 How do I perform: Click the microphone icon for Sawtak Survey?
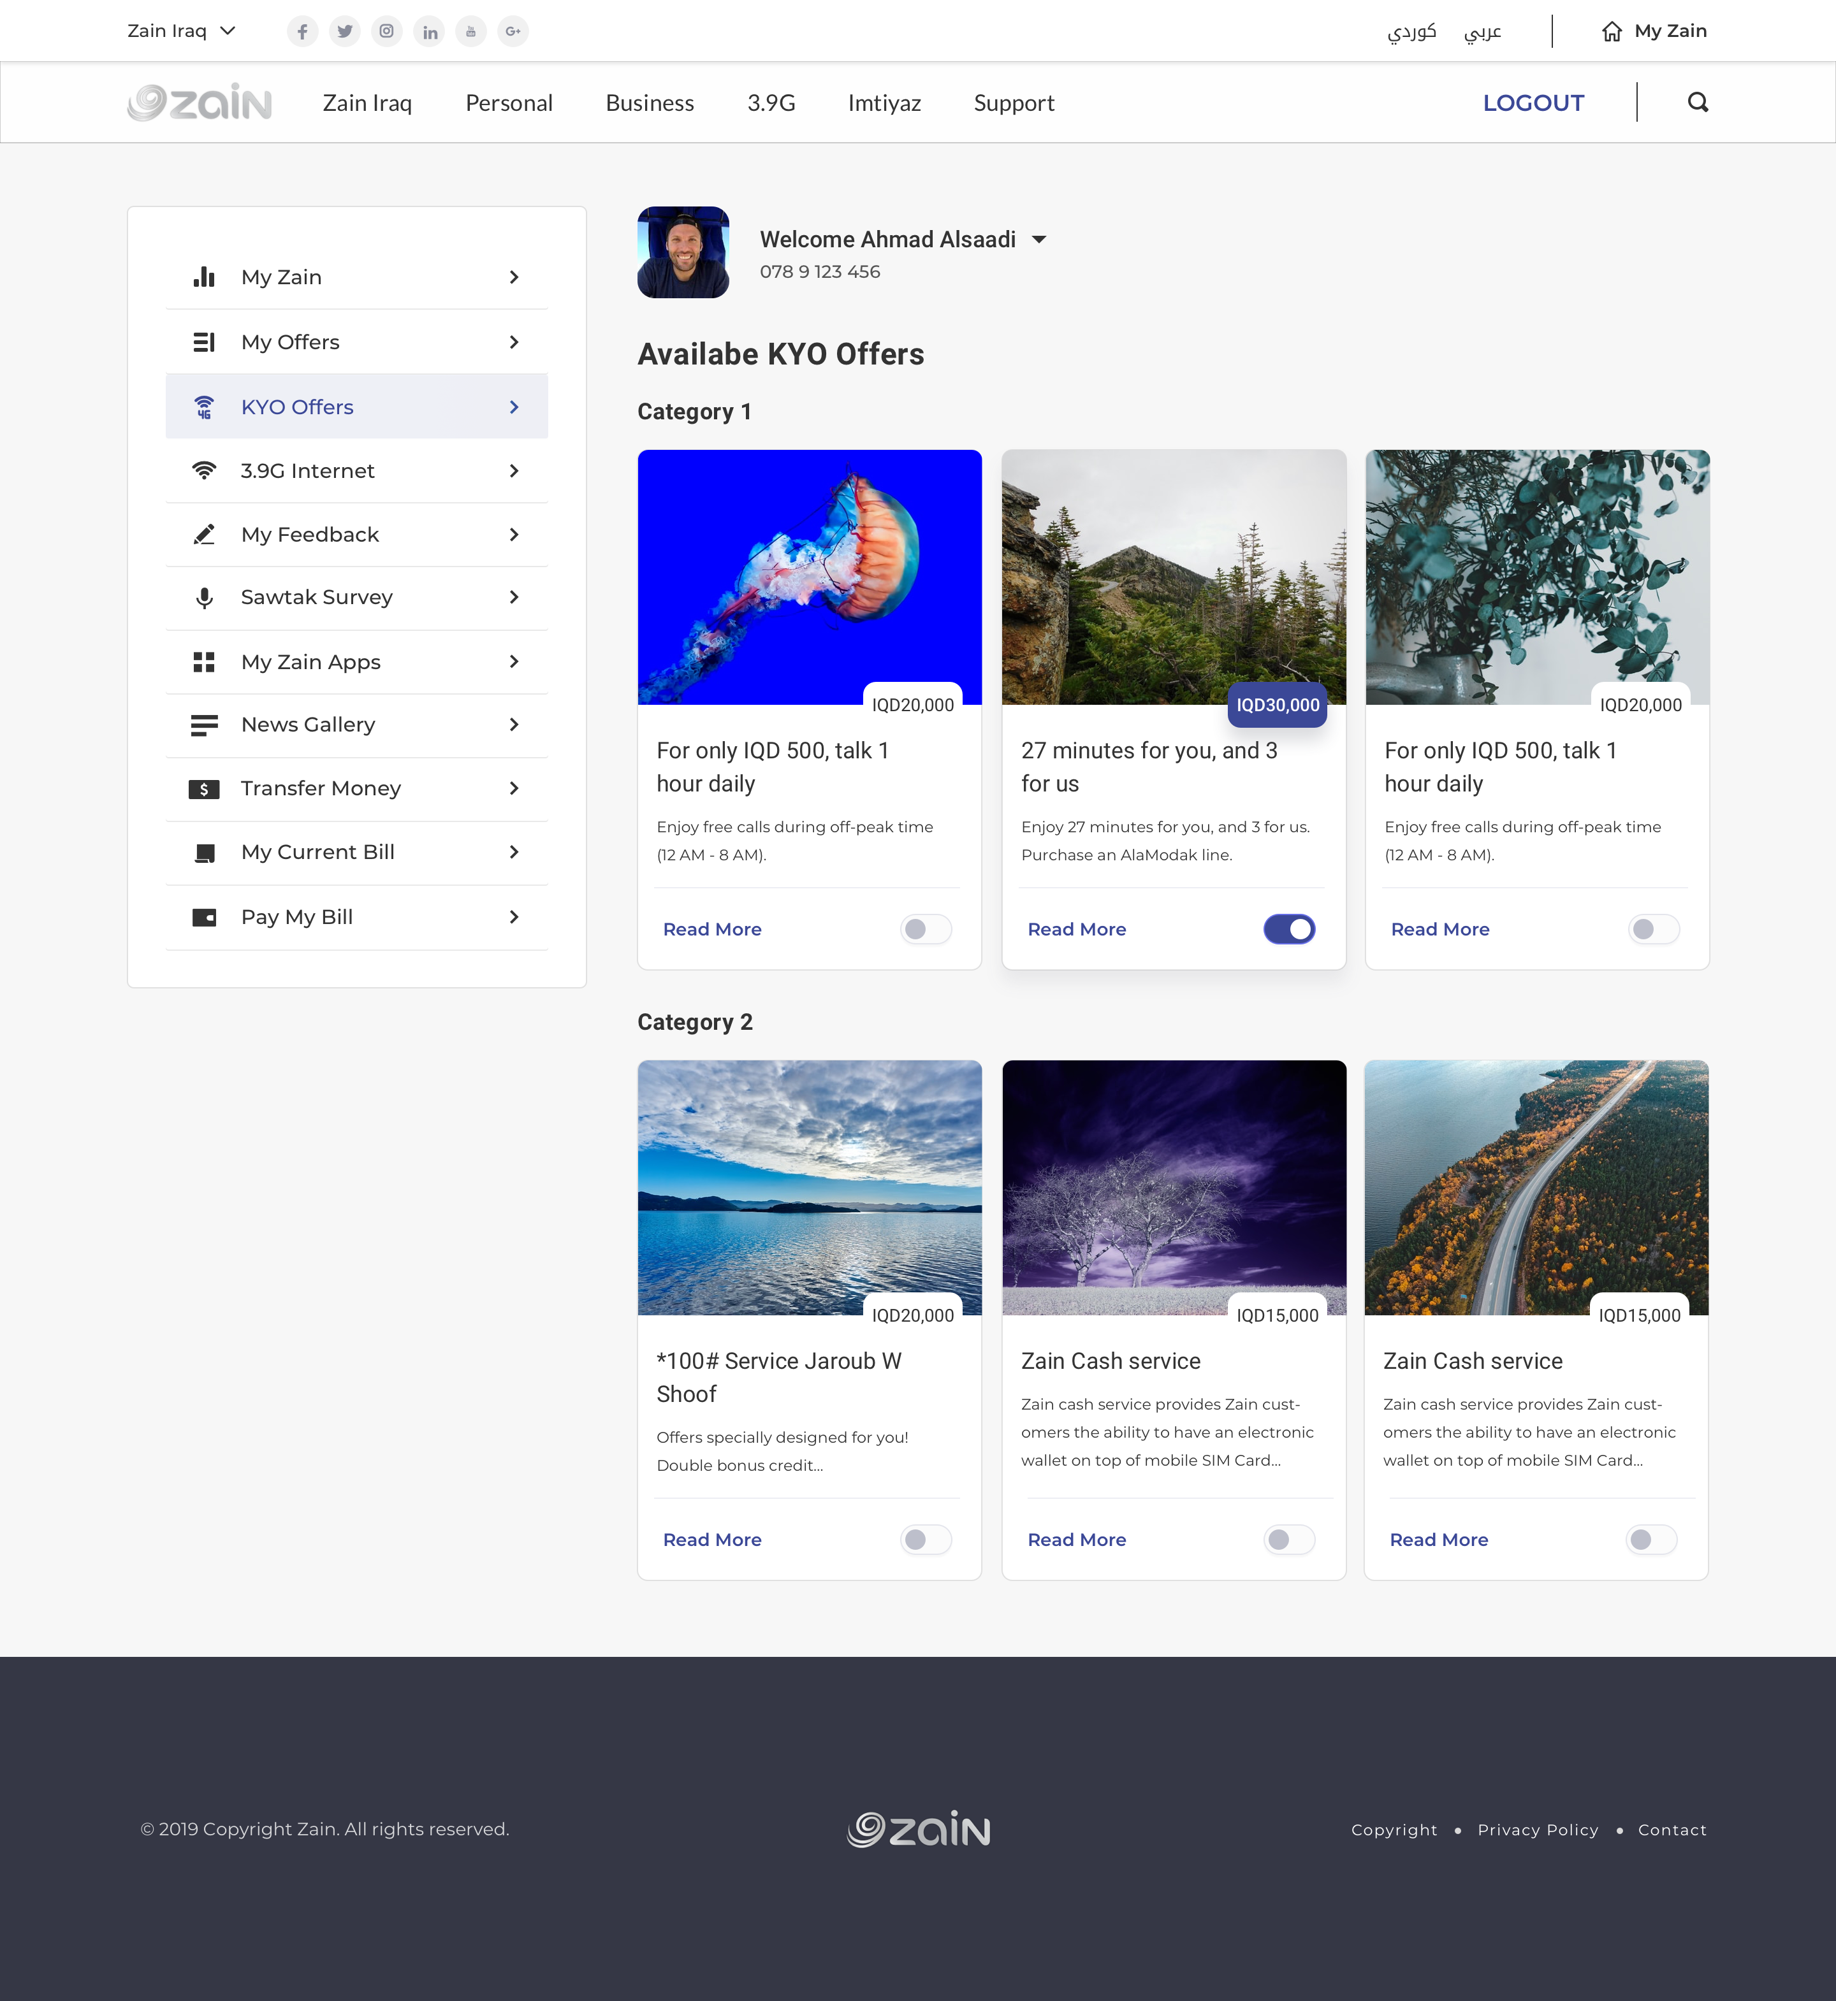pyautogui.click(x=203, y=598)
